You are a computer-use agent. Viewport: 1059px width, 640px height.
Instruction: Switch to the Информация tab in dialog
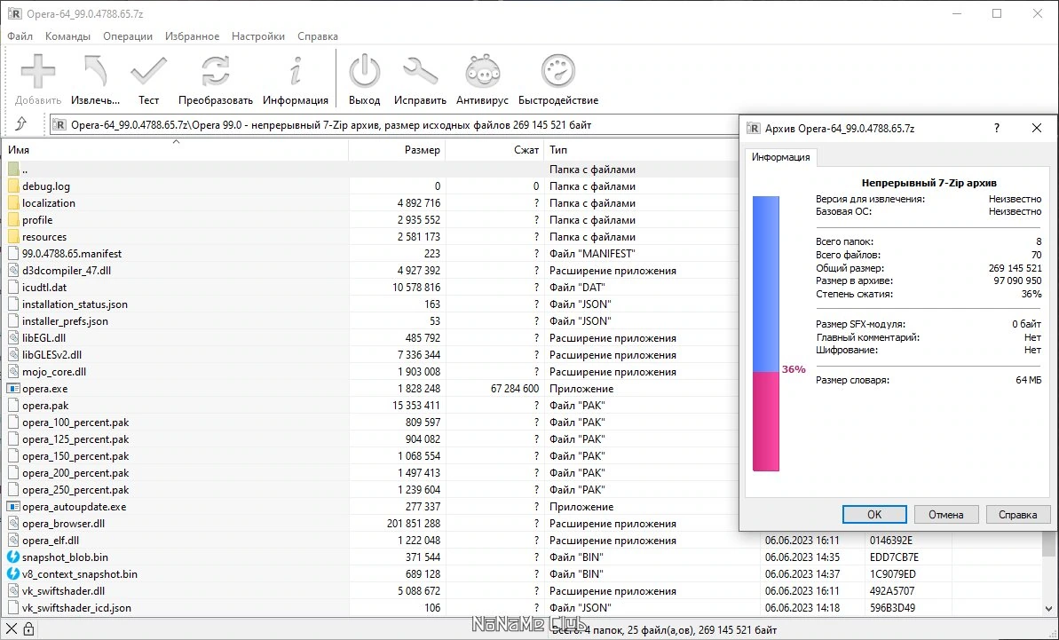(x=781, y=157)
